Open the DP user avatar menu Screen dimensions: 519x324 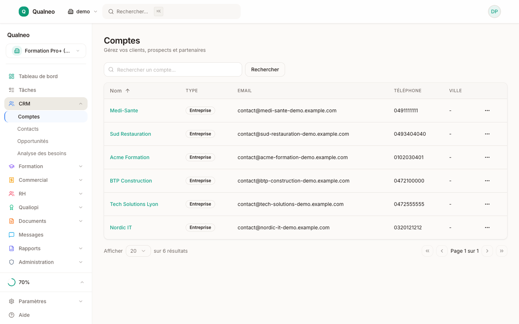coord(494,11)
